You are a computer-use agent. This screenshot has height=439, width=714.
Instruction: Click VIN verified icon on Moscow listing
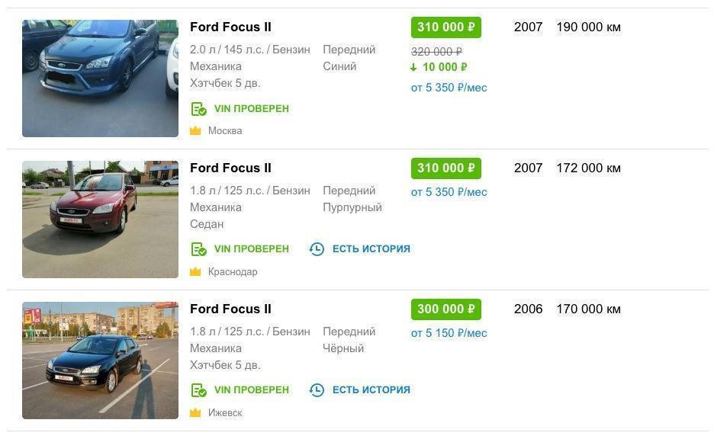pyautogui.click(x=198, y=109)
